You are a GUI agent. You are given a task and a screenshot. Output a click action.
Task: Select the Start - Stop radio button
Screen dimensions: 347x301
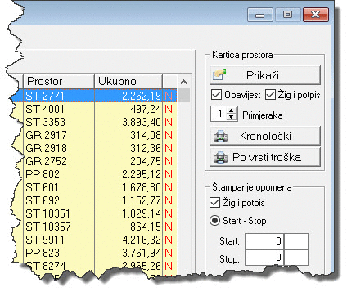click(x=214, y=220)
